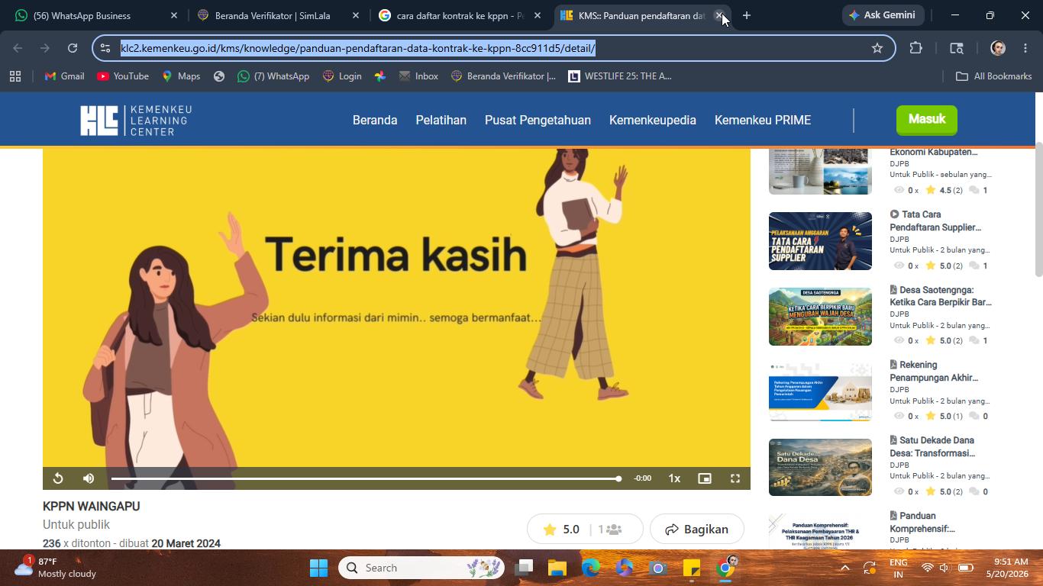Open the Gmail bookmark

click(x=65, y=76)
